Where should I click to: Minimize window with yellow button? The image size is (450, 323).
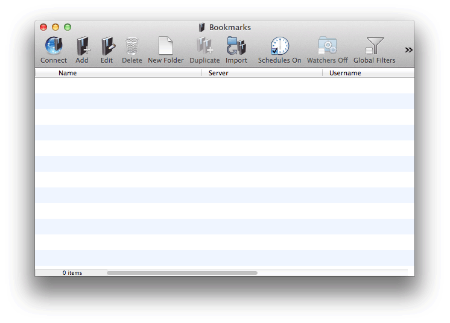[55, 27]
